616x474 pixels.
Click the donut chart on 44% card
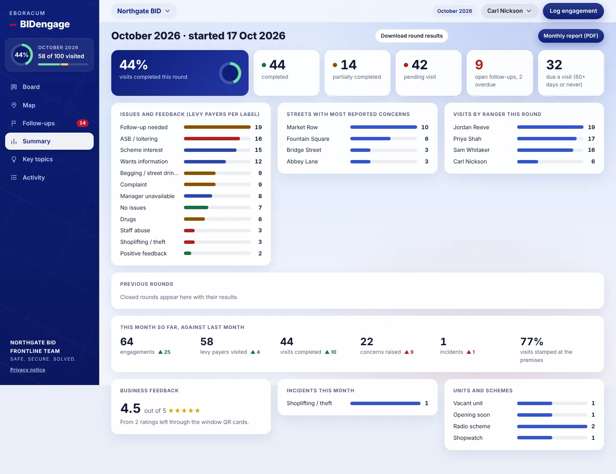(x=230, y=73)
